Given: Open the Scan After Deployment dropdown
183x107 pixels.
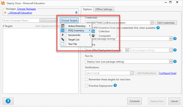Looking at the screenshot, I should (x=127, y=50).
